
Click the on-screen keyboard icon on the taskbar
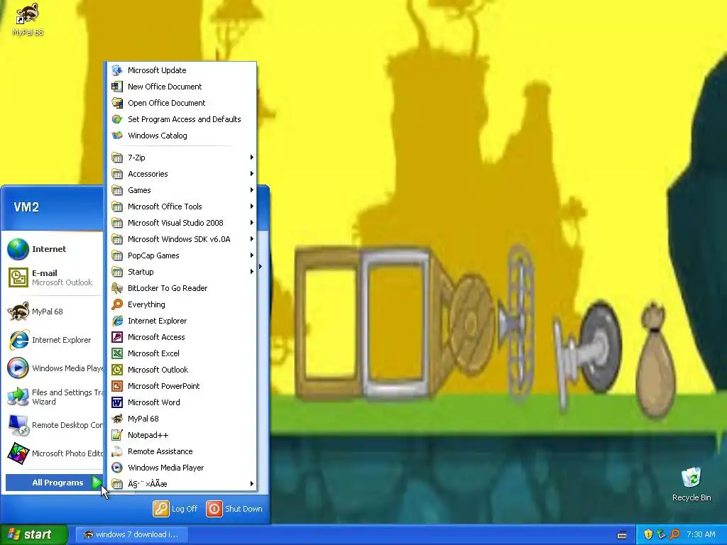pyautogui.click(x=622, y=535)
